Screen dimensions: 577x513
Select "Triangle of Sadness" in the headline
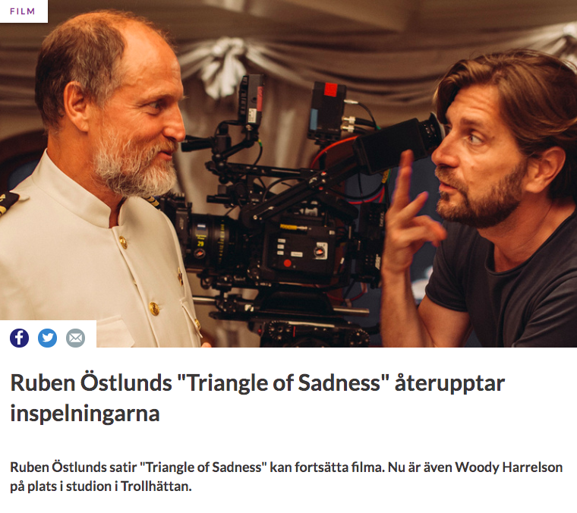(x=283, y=382)
